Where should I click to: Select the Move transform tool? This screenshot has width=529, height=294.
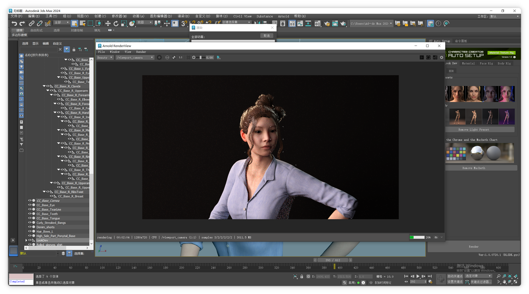click(108, 24)
